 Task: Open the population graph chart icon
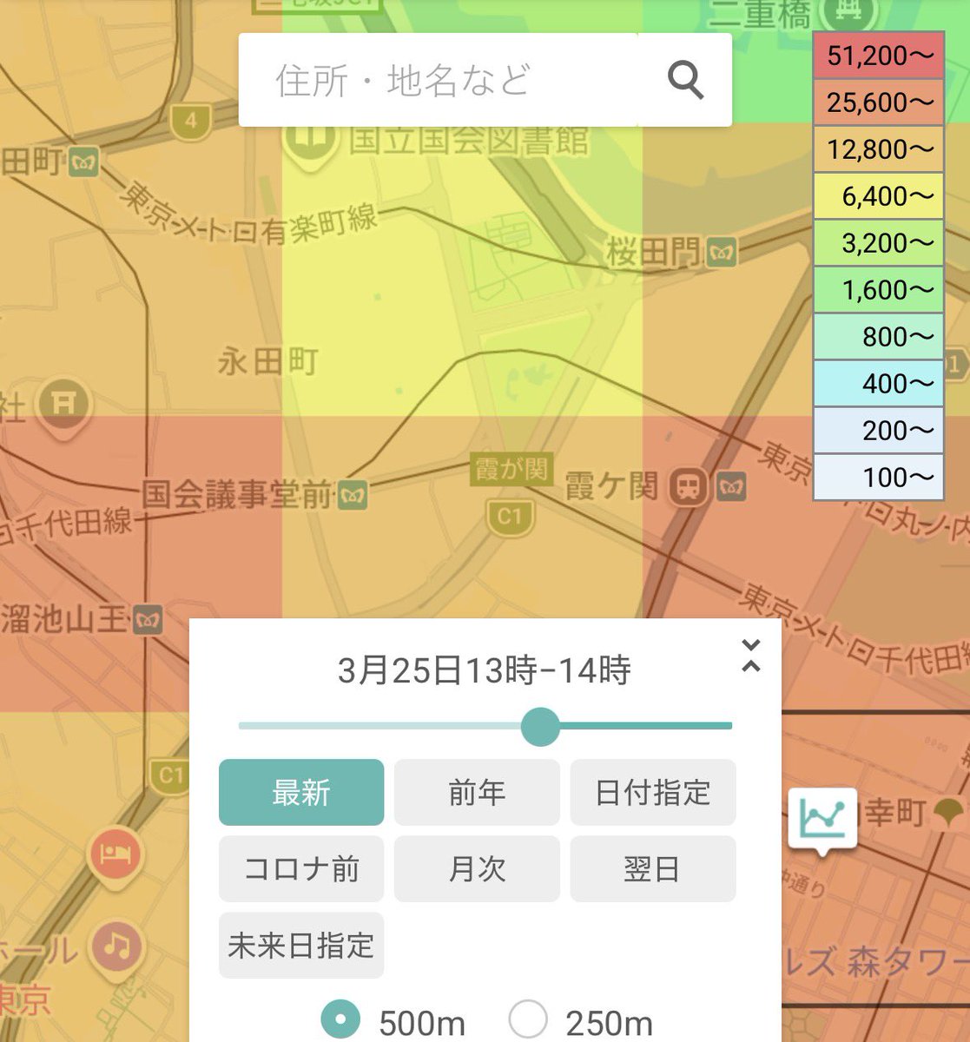(822, 819)
